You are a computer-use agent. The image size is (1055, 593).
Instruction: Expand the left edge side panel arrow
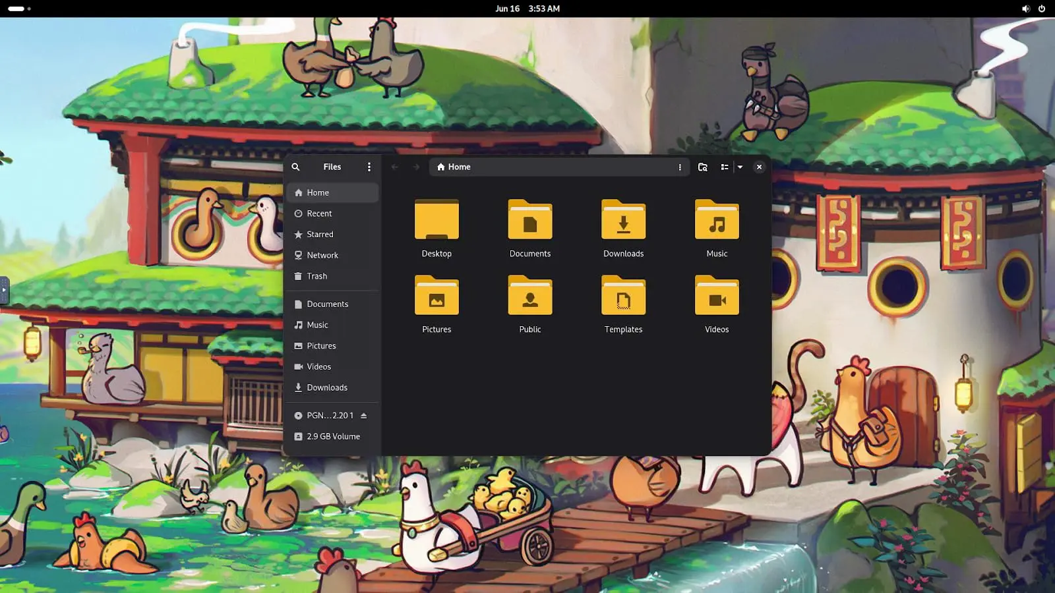4,290
